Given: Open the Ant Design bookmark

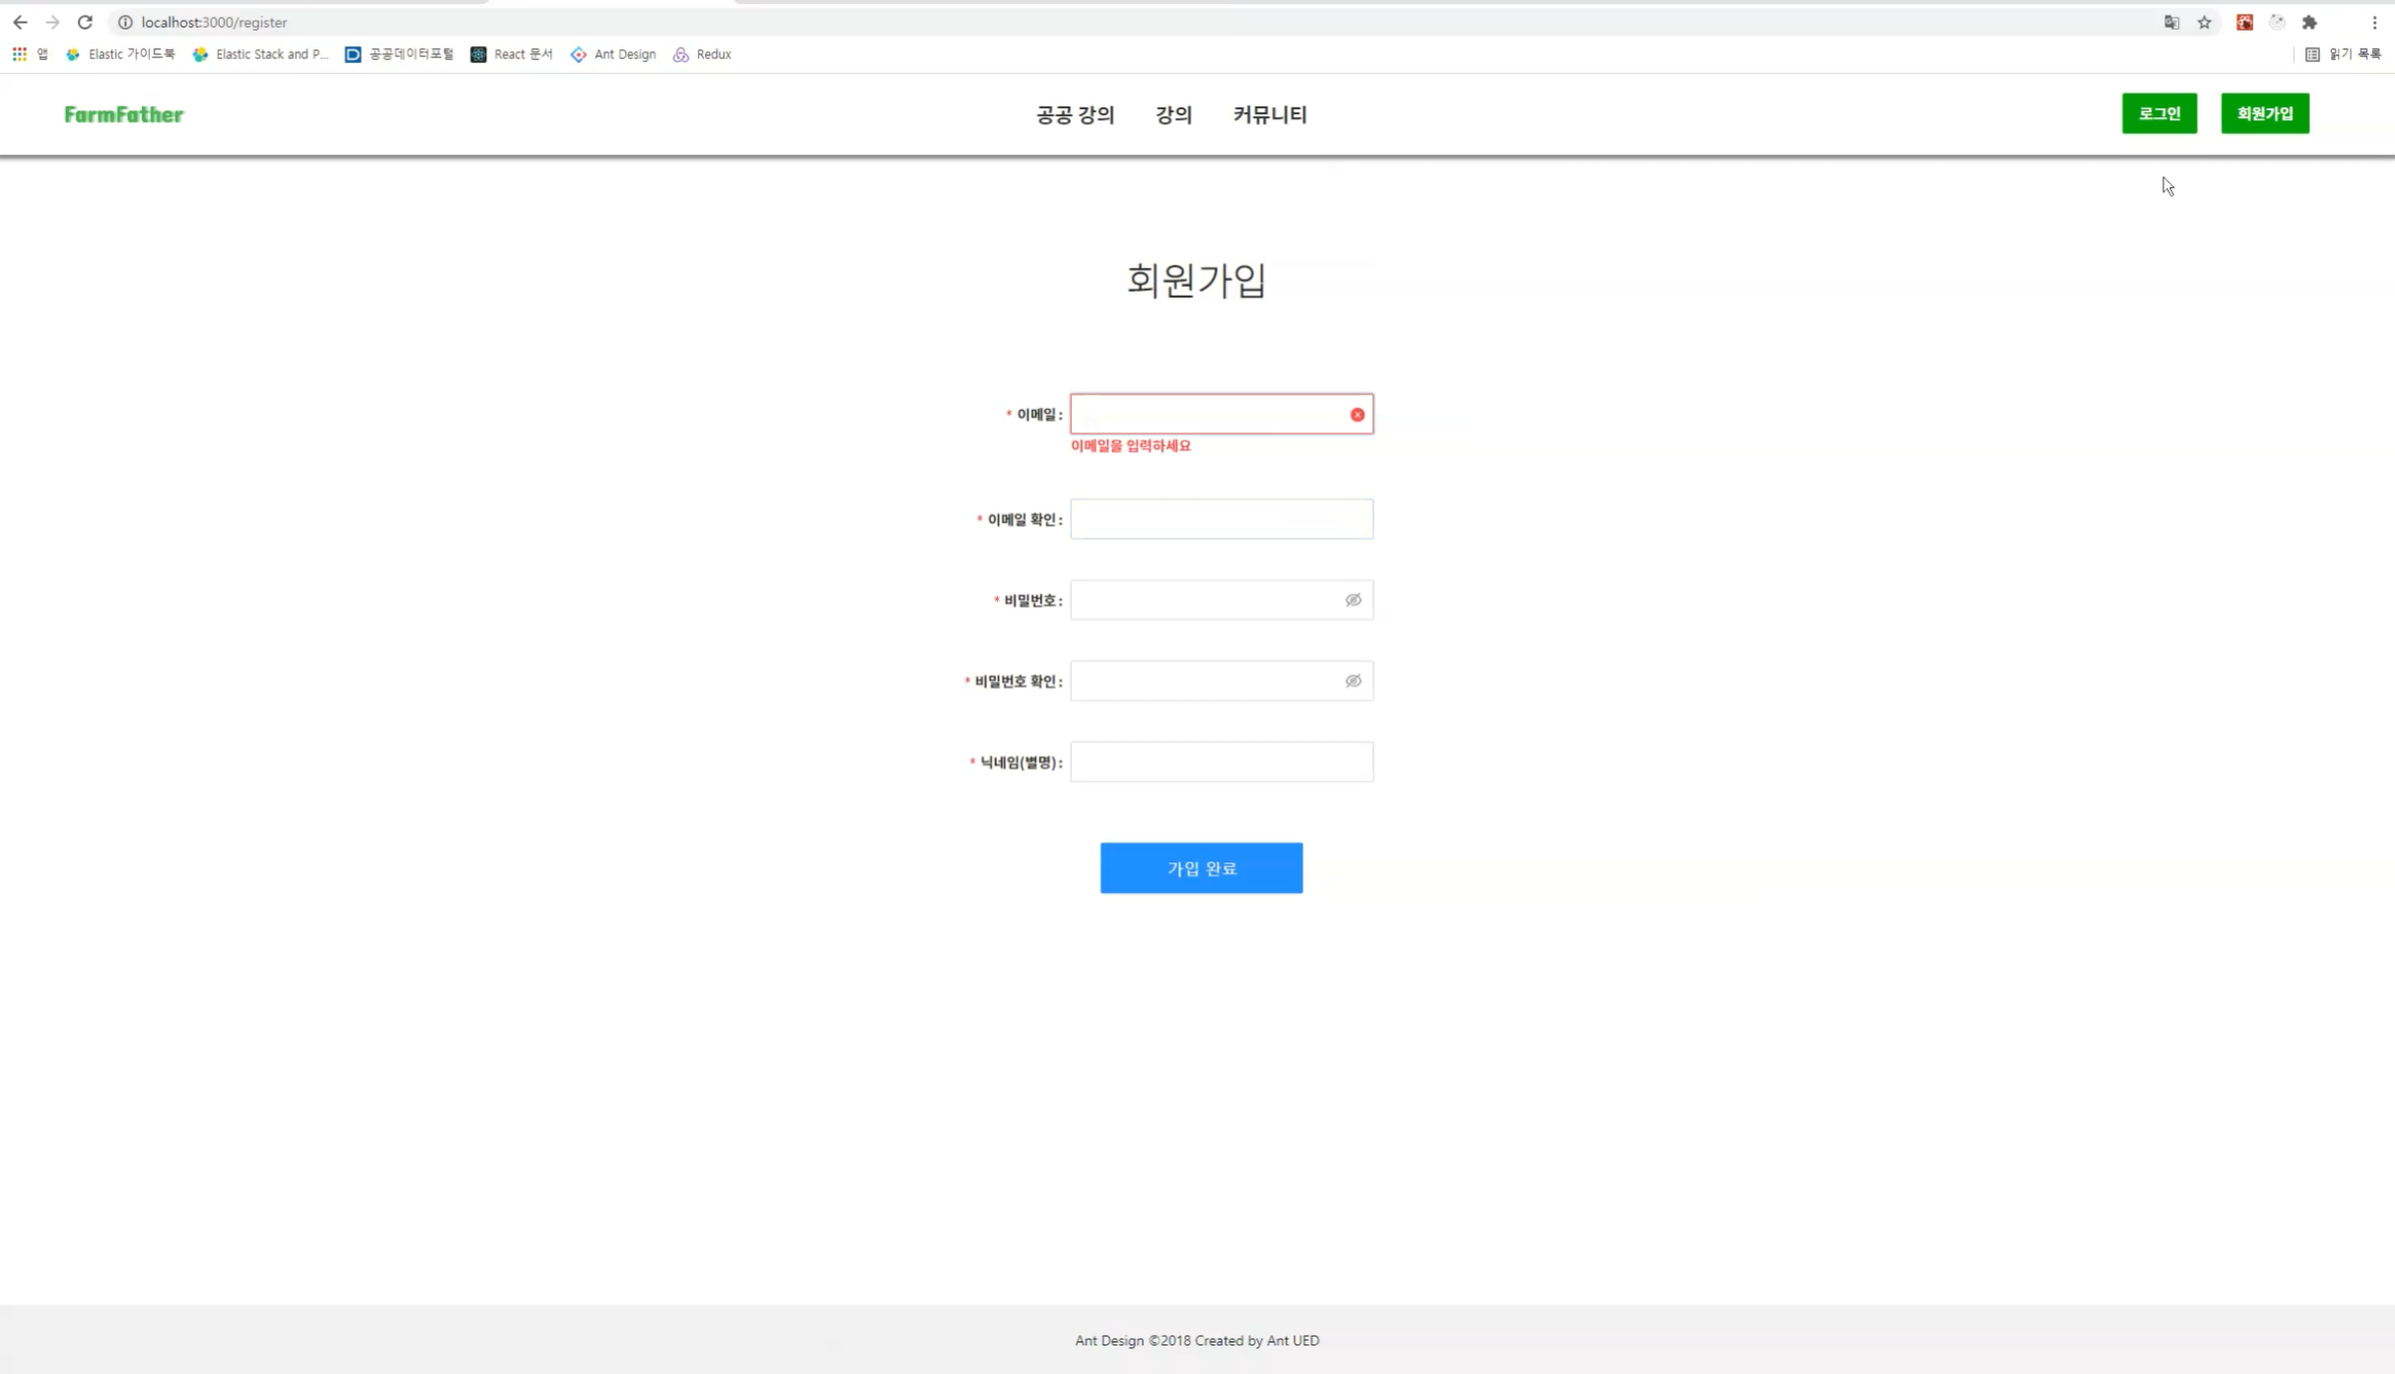Looking at the screenshot, I should (x=613, y=54).
